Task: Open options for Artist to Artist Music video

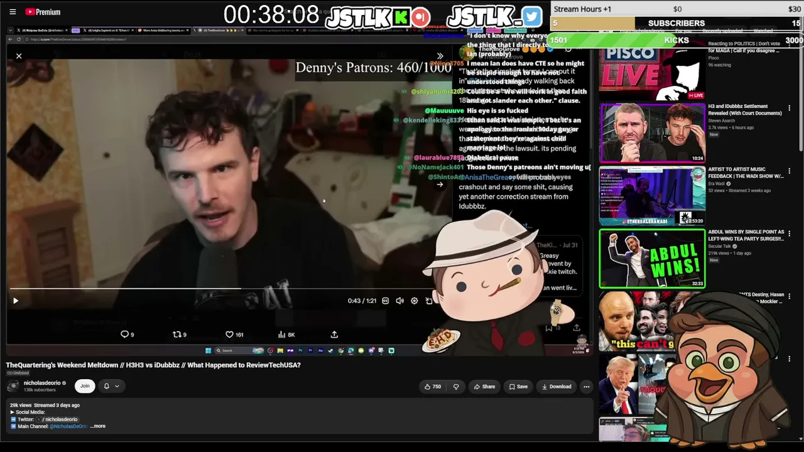Action: 790,171
